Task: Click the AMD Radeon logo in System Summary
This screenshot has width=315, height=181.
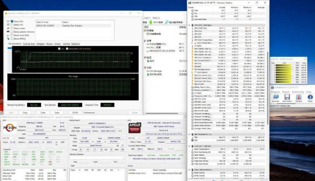Action: point(134,128)
